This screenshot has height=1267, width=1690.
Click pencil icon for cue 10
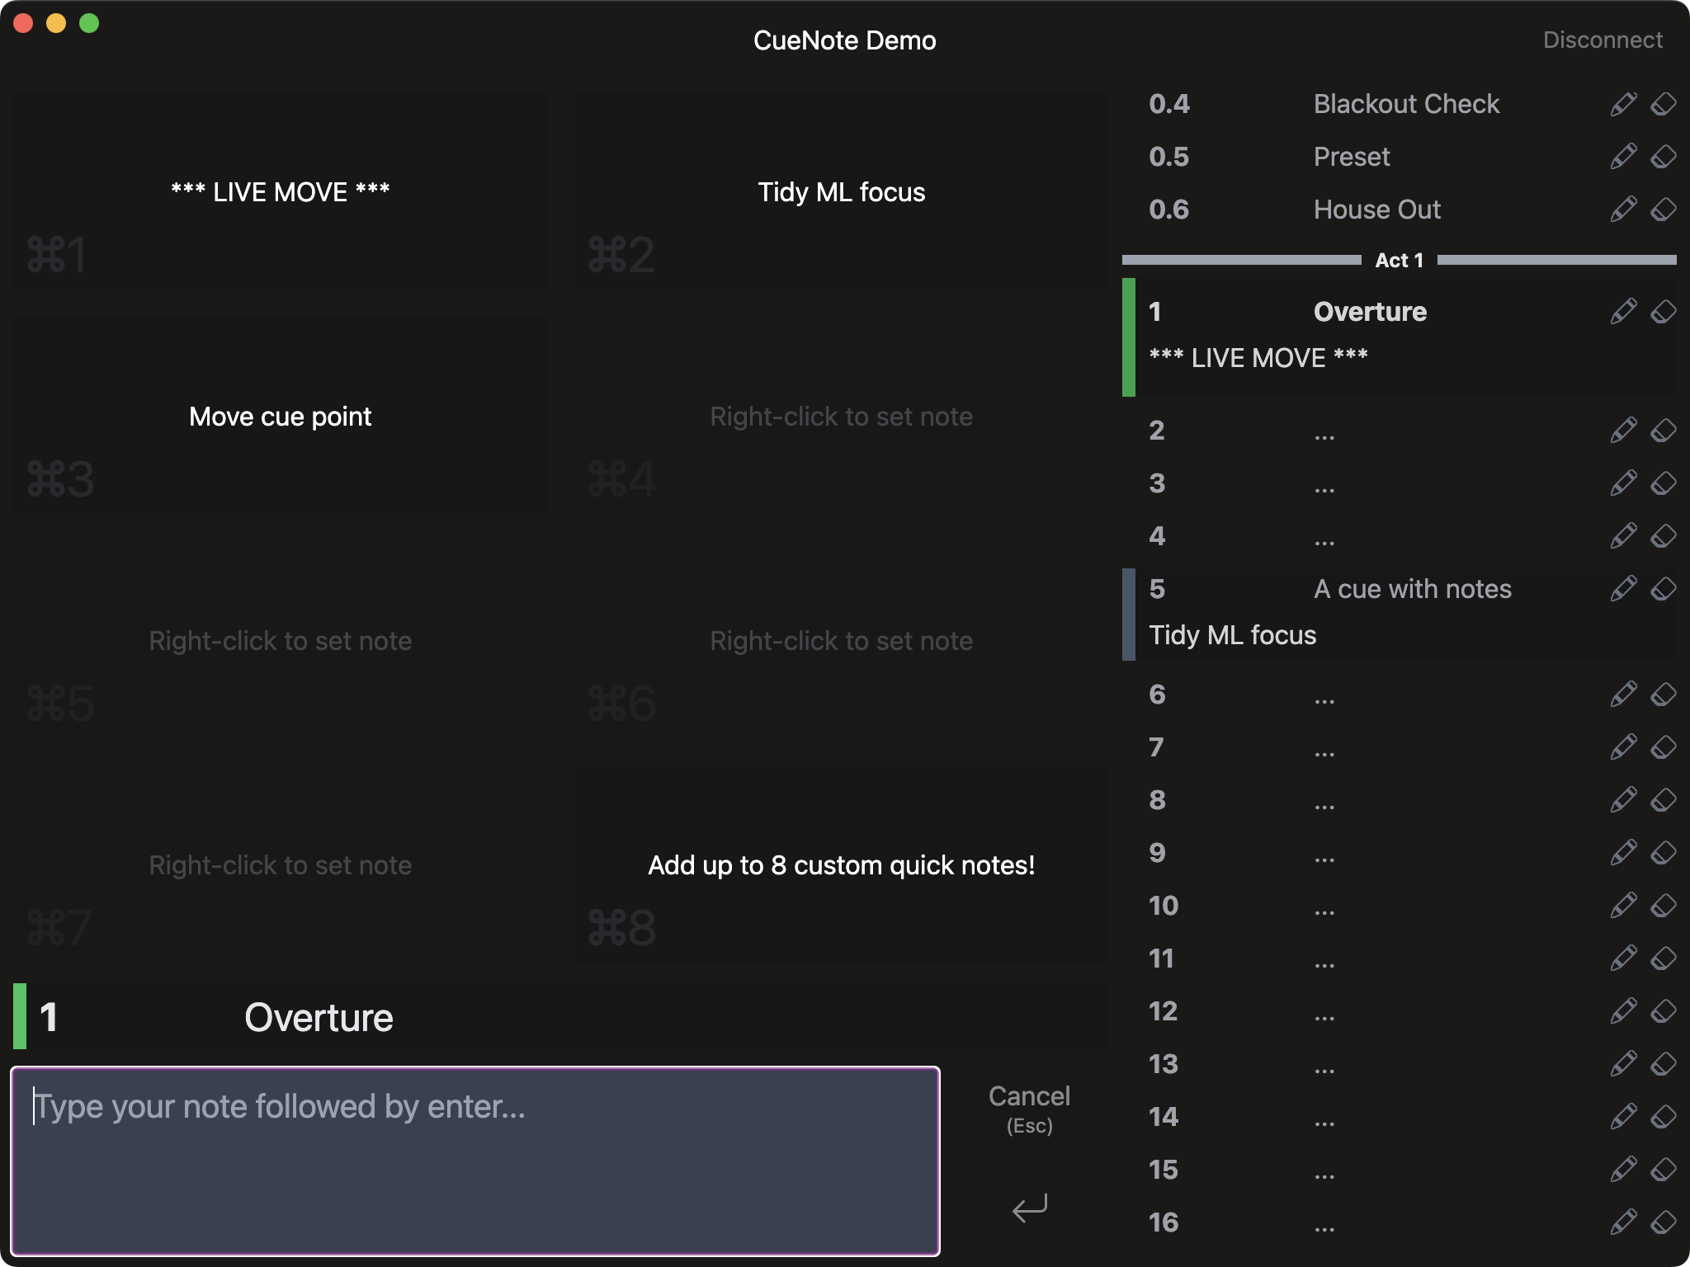click(1623, 906)
